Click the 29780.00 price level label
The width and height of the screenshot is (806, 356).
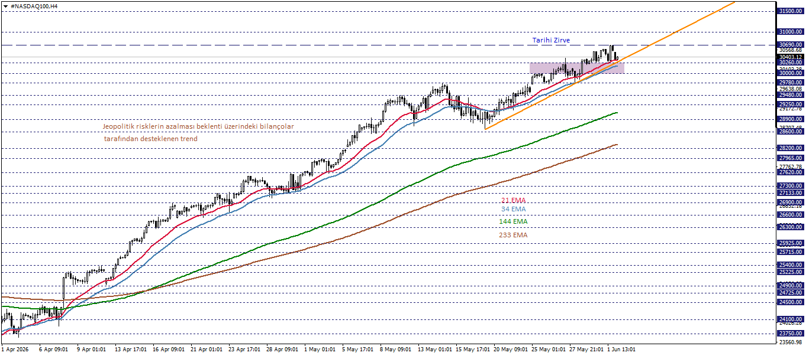(x=791, y=83)
